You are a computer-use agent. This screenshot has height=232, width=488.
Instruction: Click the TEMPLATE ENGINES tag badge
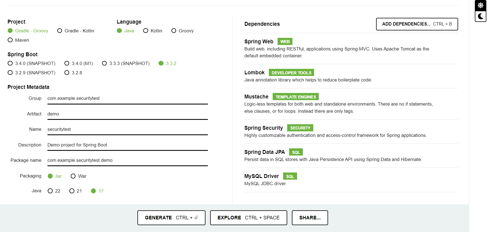296,97
